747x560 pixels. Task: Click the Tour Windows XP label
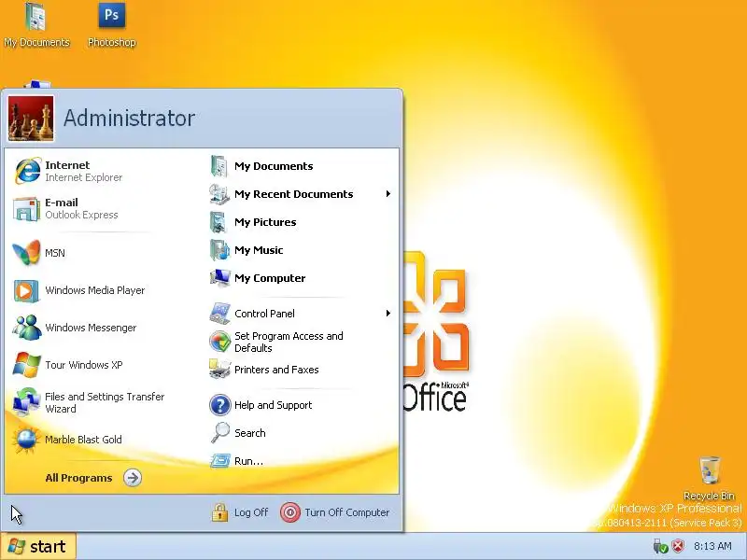84,365
